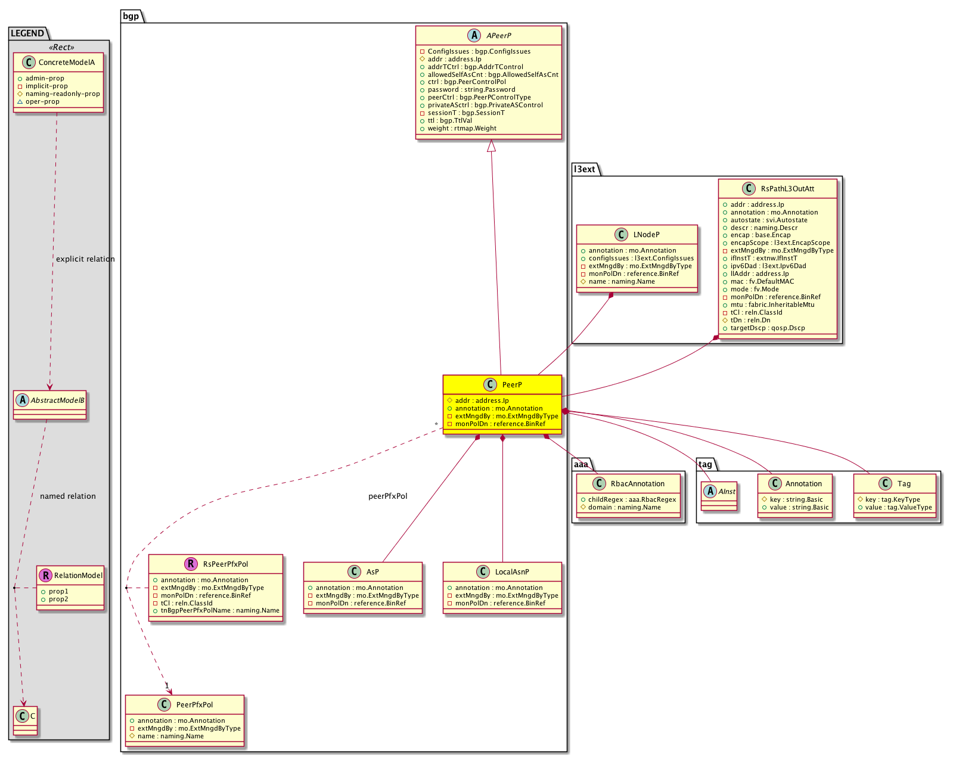Viewport: 953px width, 758px height.
Task: Click the 'C' icon of RbacAnnotation class
Action: click(x=599, y=483)
